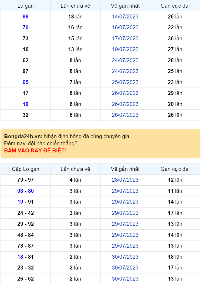Click number 80 in the 08 - 80 pair
This screenshot has width=201, height=284.
(x=31, y=191)
